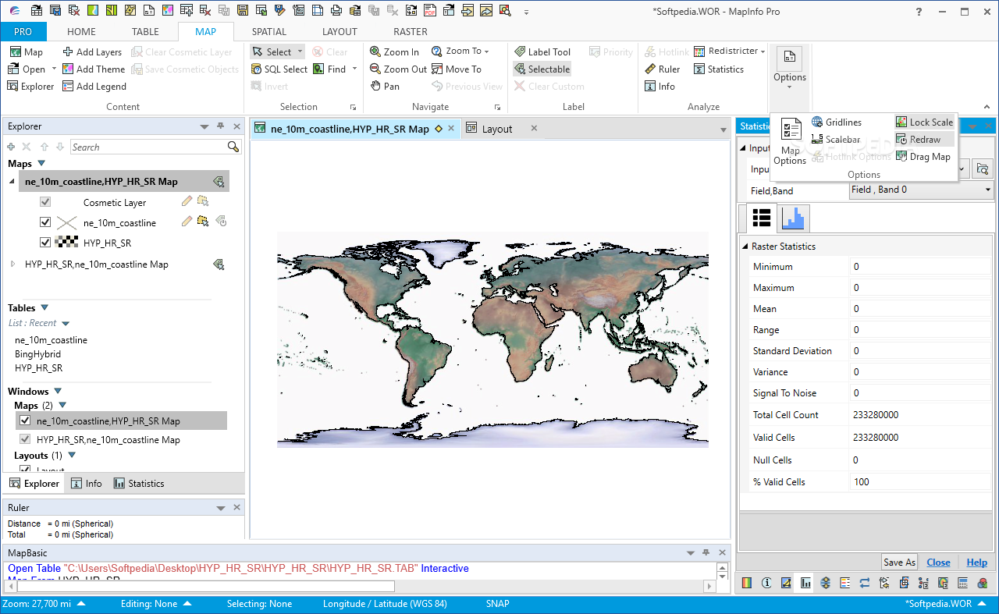Enable Drag Map
Screen dimensions: 999x614
click(x=923, y=157)
